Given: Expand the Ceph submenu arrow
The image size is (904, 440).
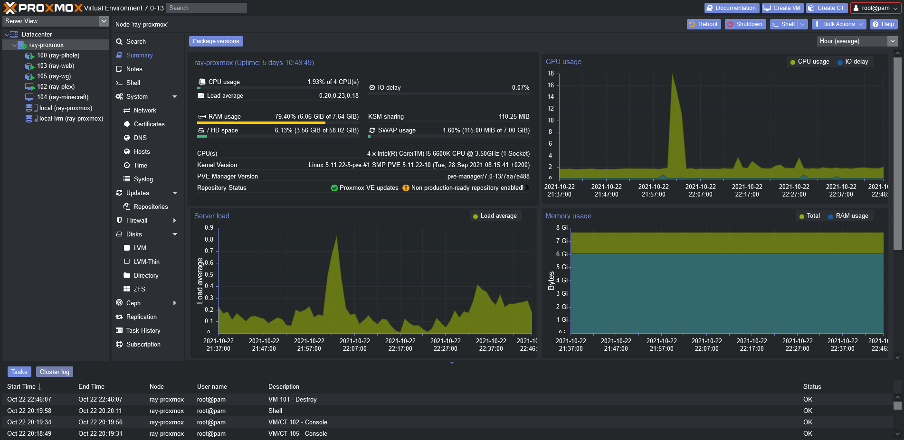Looking at the screenshot, I should (175, 303).
